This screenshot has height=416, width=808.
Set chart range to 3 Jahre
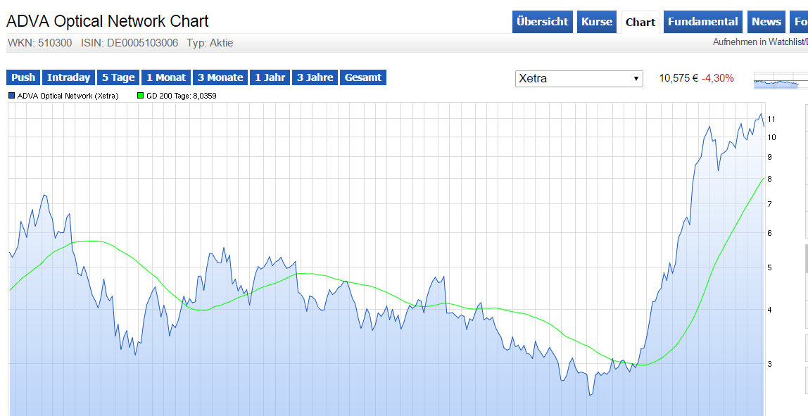pyautogui.click(x=315, y=77)
